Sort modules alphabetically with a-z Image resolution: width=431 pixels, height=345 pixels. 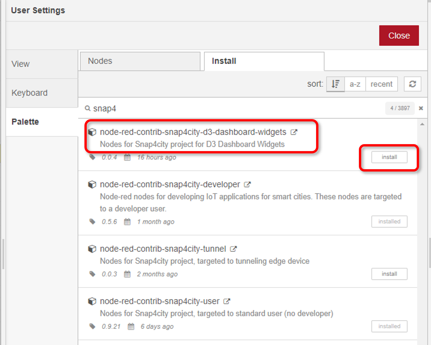pyautogui.click(x=355, y=84)
